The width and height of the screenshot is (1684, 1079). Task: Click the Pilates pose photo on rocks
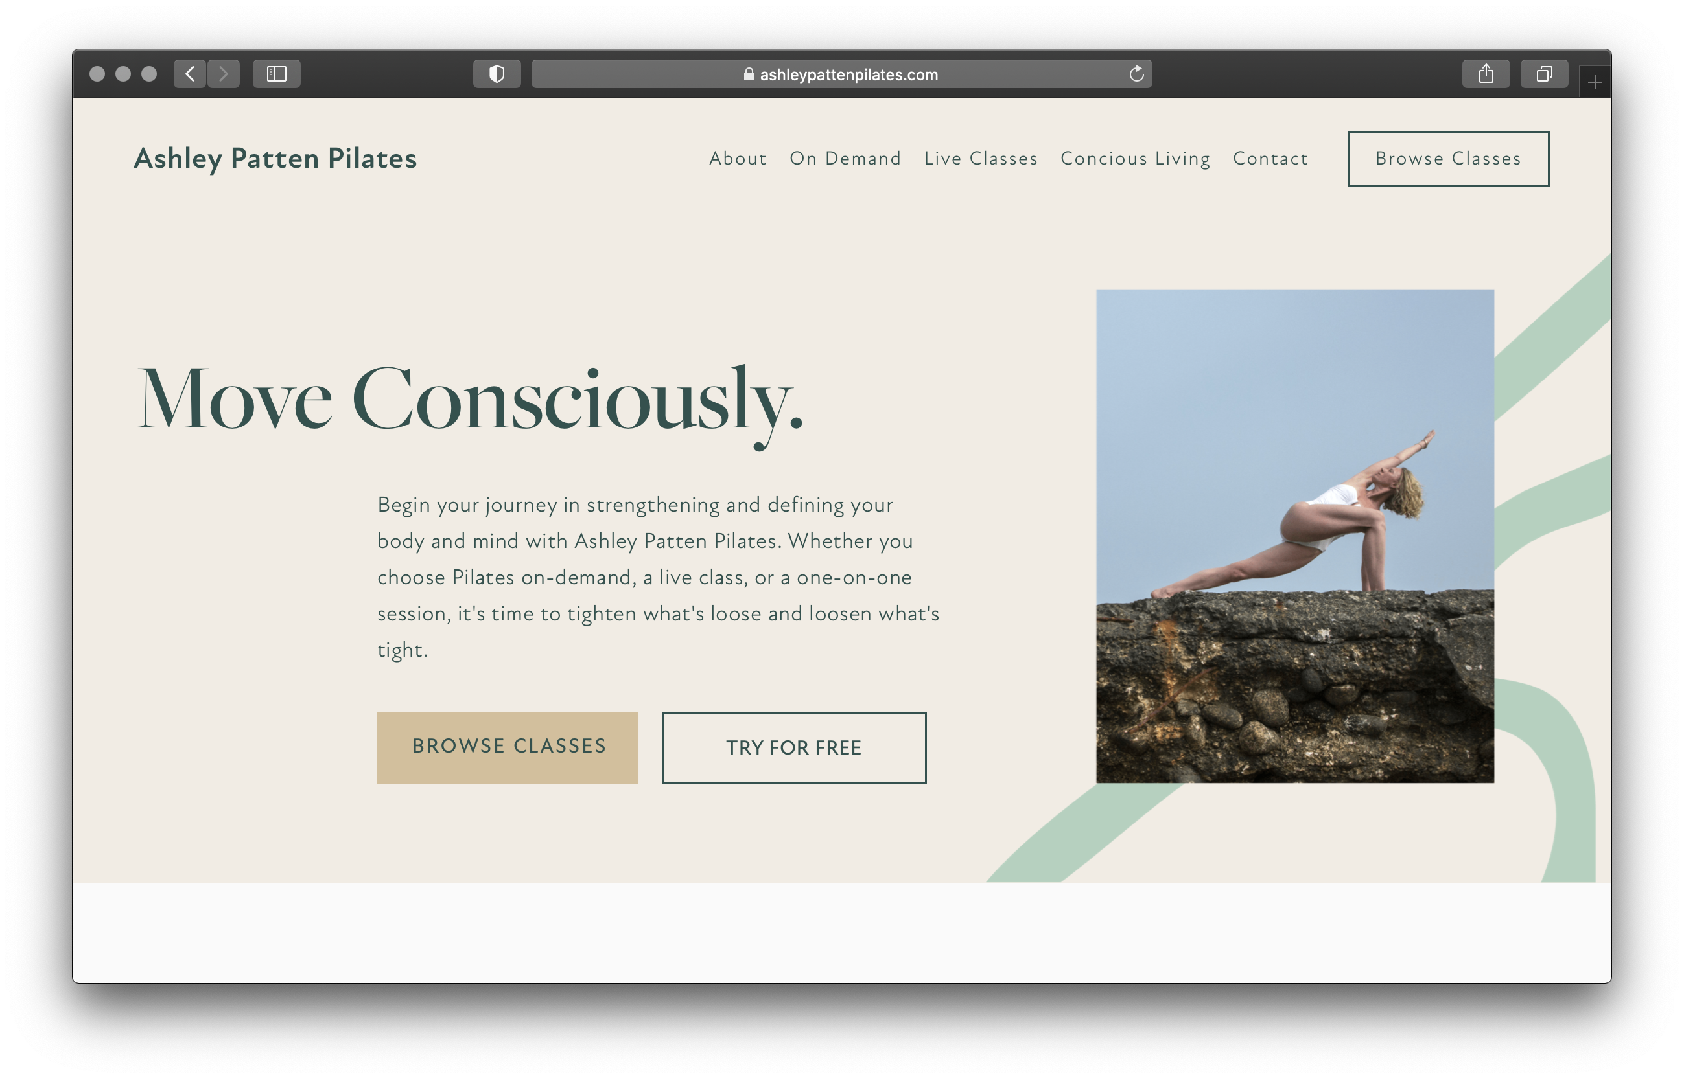pos(1295,536)
